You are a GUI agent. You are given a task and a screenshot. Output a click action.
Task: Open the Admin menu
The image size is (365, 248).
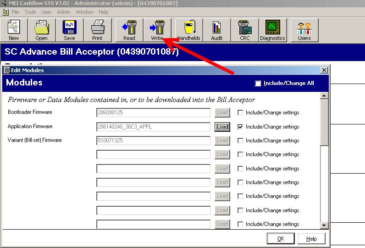64,12
